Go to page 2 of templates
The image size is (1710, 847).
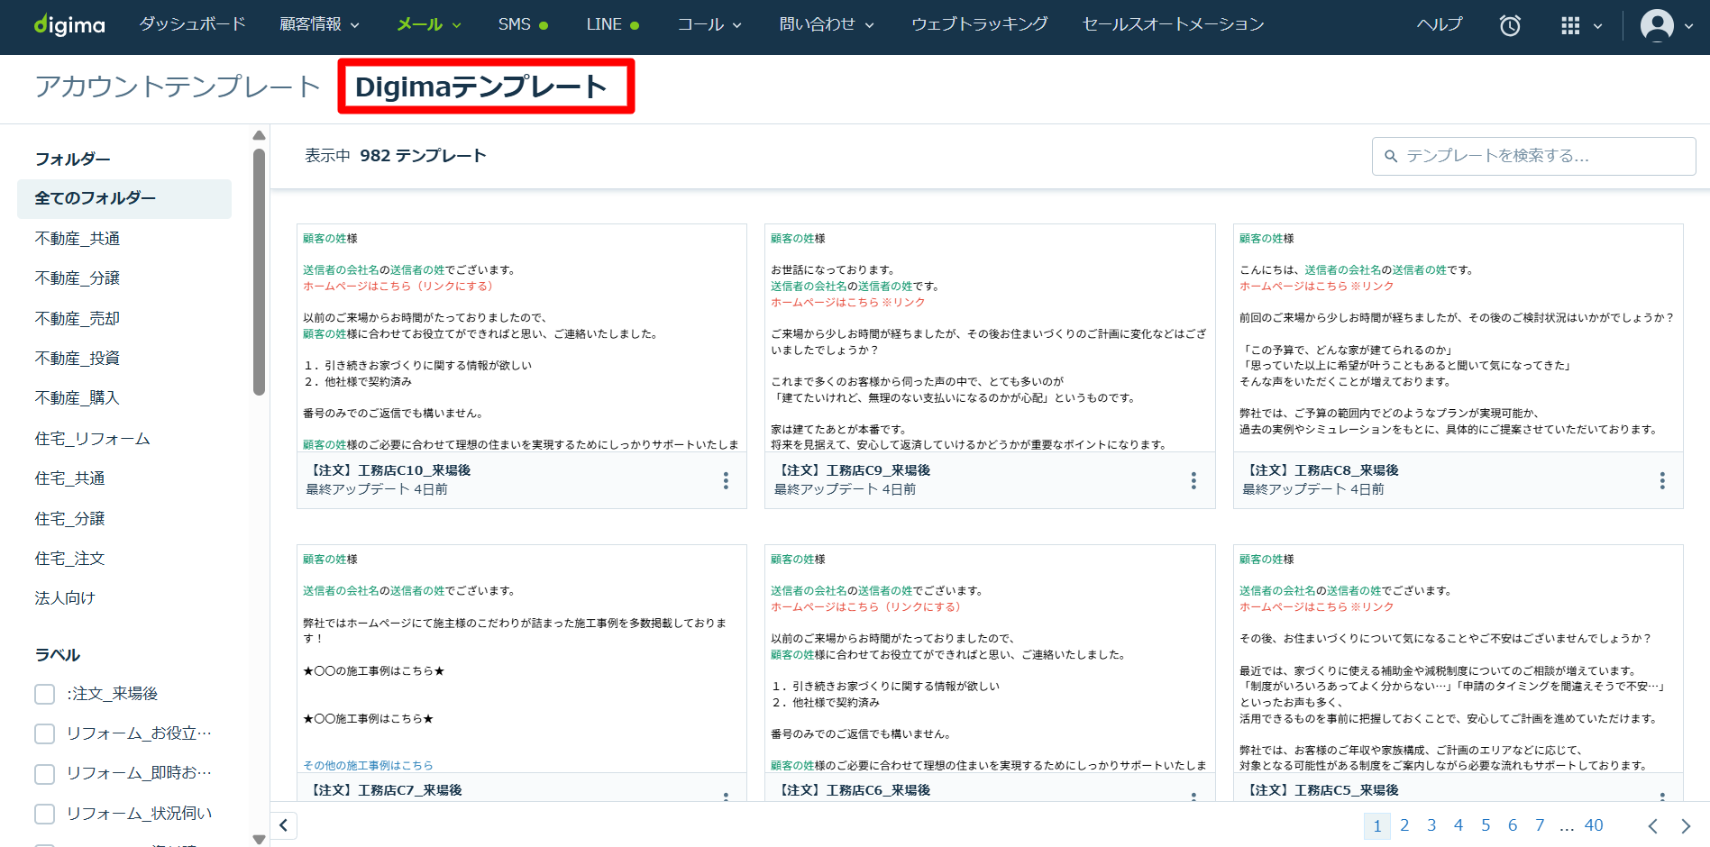click(1404, 825)
